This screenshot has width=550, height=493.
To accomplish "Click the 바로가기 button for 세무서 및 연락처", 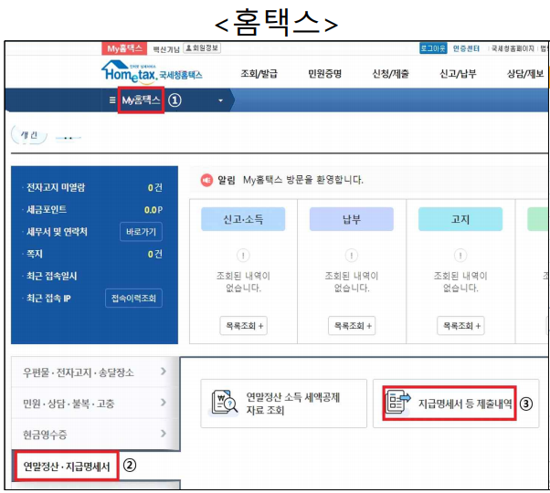I will [x=141, y=232].
